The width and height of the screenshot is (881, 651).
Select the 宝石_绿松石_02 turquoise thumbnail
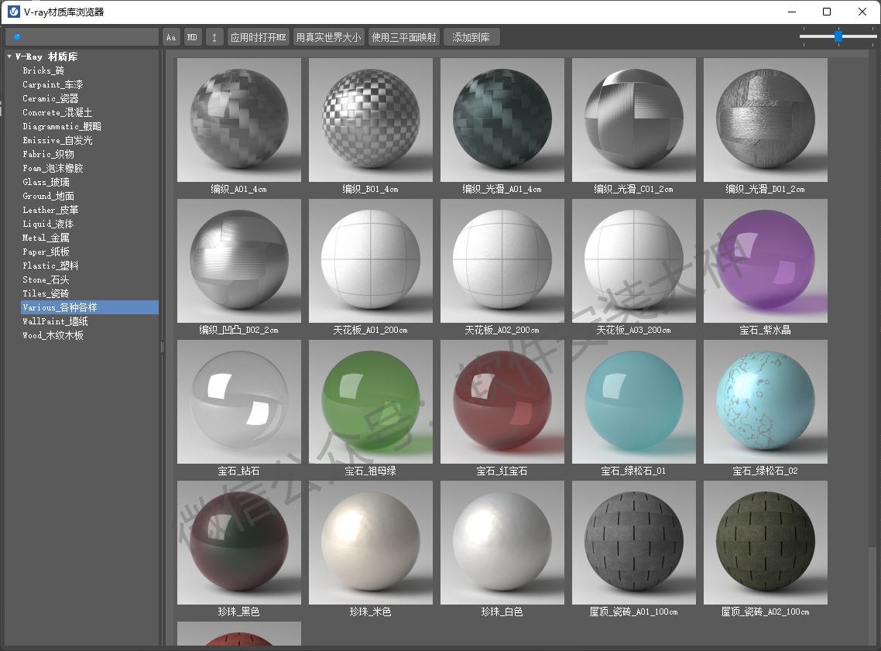[x=765, y=402]
